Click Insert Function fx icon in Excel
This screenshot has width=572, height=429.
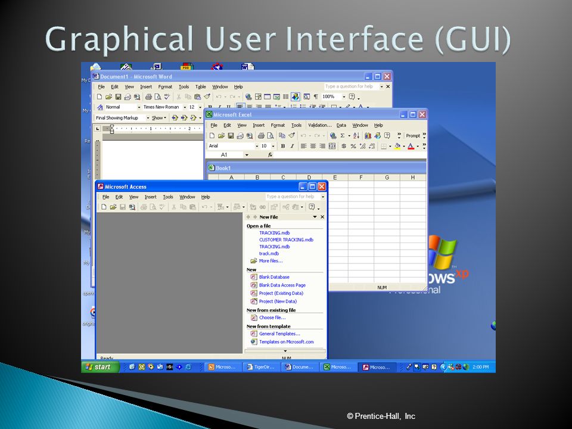pos(270,155)
